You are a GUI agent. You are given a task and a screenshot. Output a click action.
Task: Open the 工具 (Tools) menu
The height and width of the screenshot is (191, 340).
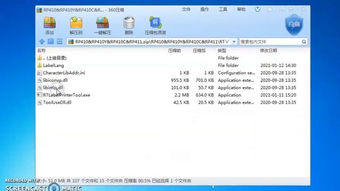coord(223,10)
